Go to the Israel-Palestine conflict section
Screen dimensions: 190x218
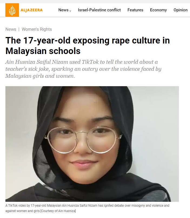(x=99, y=10)
